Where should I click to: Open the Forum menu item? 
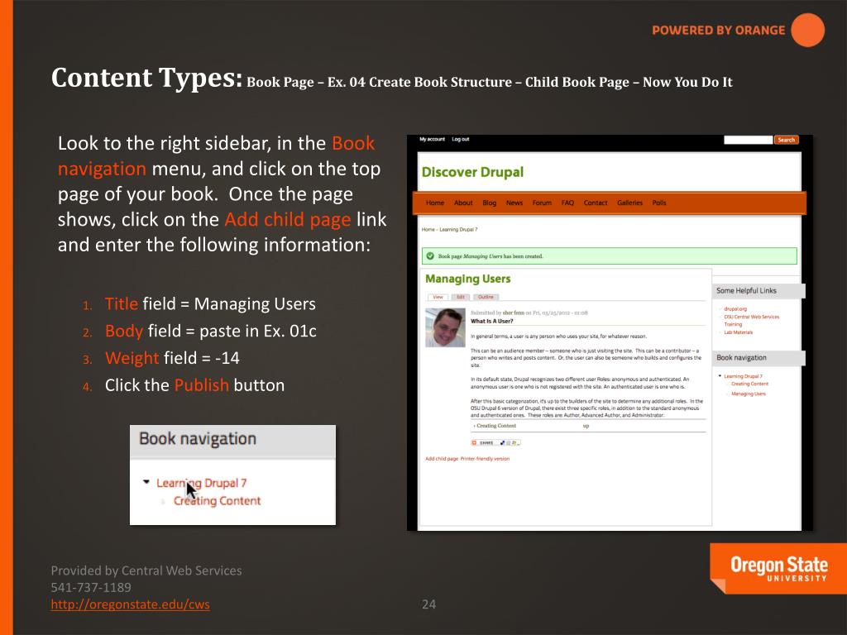542,203
